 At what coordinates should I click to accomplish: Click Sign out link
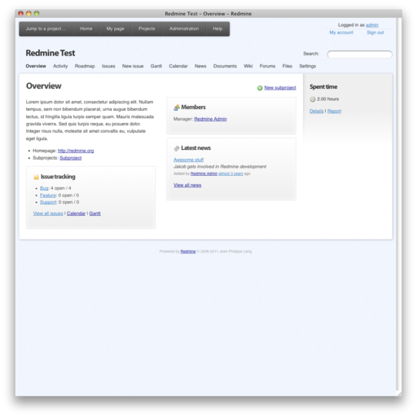click(x=375, y=33)
